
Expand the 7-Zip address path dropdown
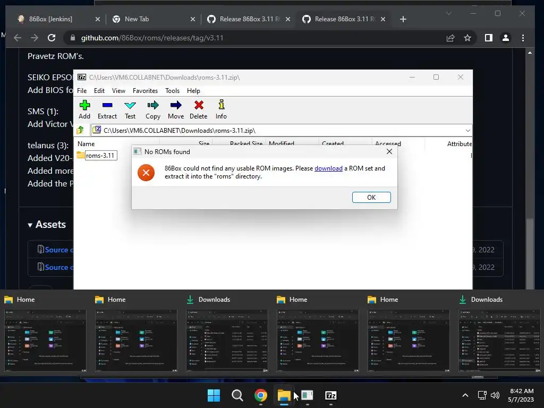[x=467, y=131]
